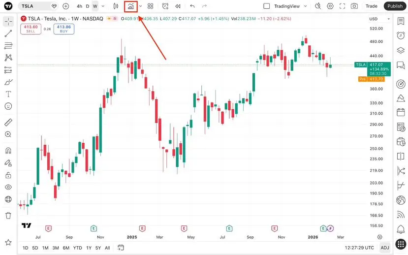408x255 pixels.
Task: Open the layout setup square icon
Action: (266, 6)
